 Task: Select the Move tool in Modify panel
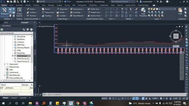point(122,9)
